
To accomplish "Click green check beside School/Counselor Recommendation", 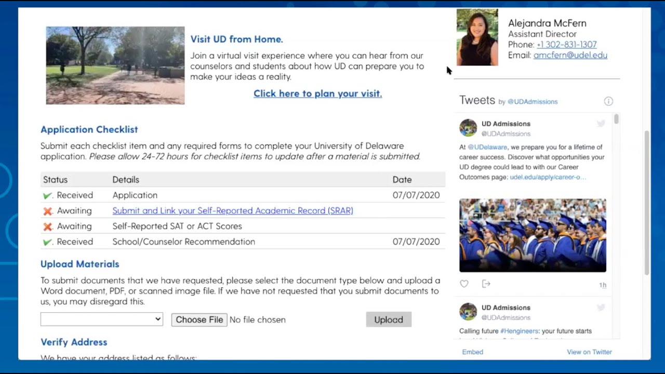I will click(x=47, y=242).
